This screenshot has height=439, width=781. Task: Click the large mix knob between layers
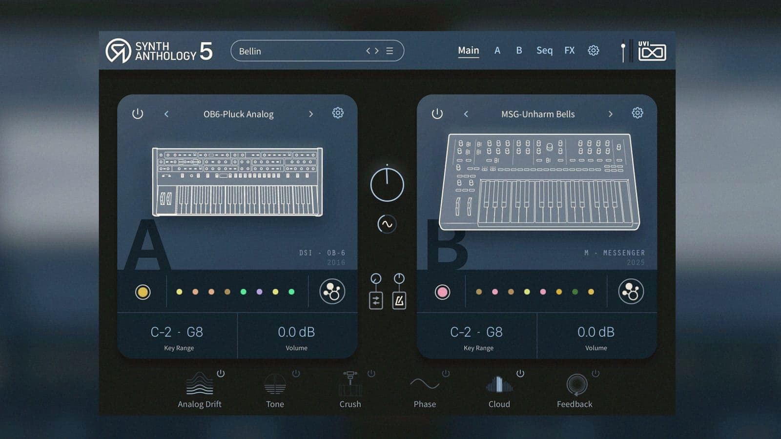(387, 184)
